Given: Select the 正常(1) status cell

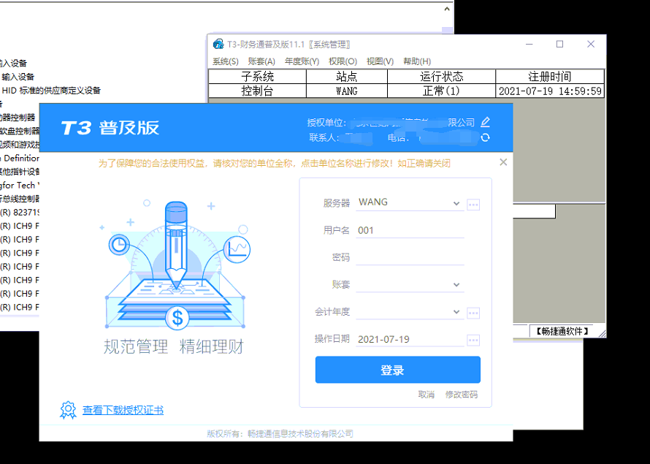Looking at the screenshot, I should [441, 91].
